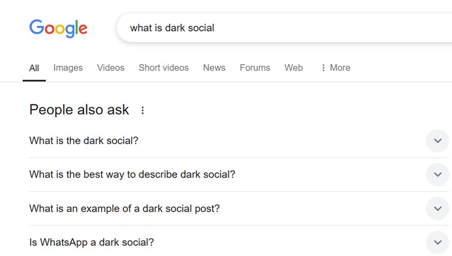Click the question 'What is the dark social?'
This screenshot has height=256, width=452.
click(x=84, y=141)
